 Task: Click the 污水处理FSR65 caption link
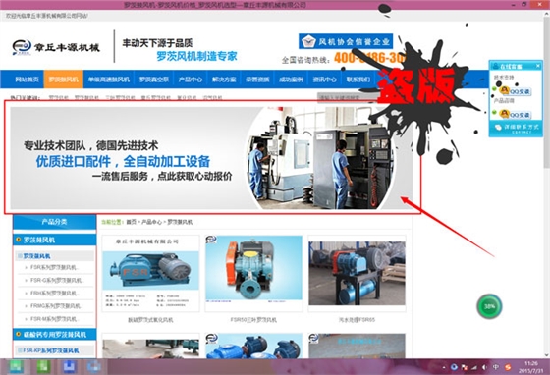coord(357,320)
